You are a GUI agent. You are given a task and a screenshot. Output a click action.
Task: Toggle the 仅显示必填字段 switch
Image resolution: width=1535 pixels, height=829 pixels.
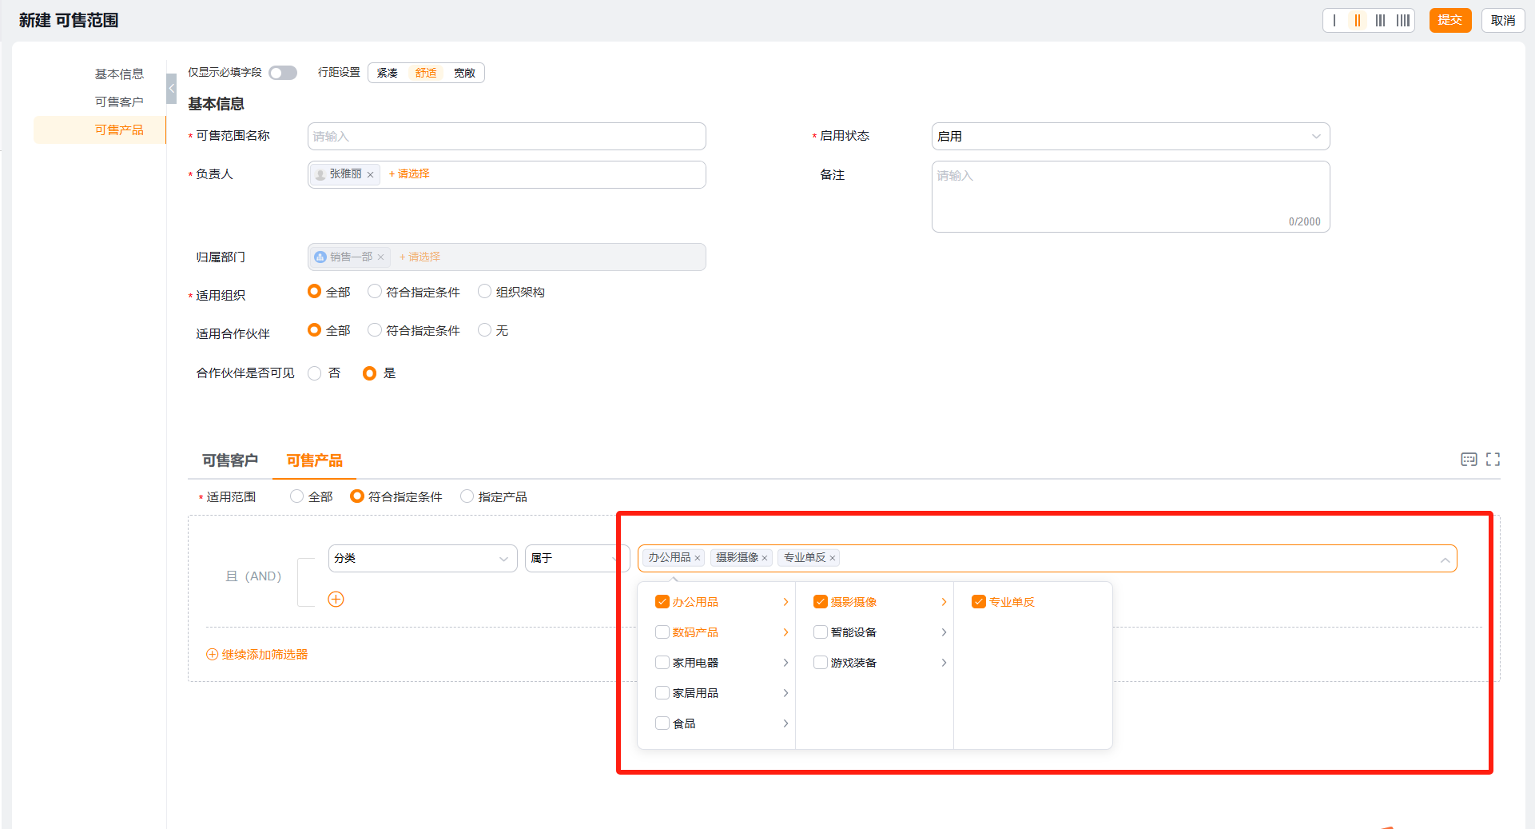[283, 73]
